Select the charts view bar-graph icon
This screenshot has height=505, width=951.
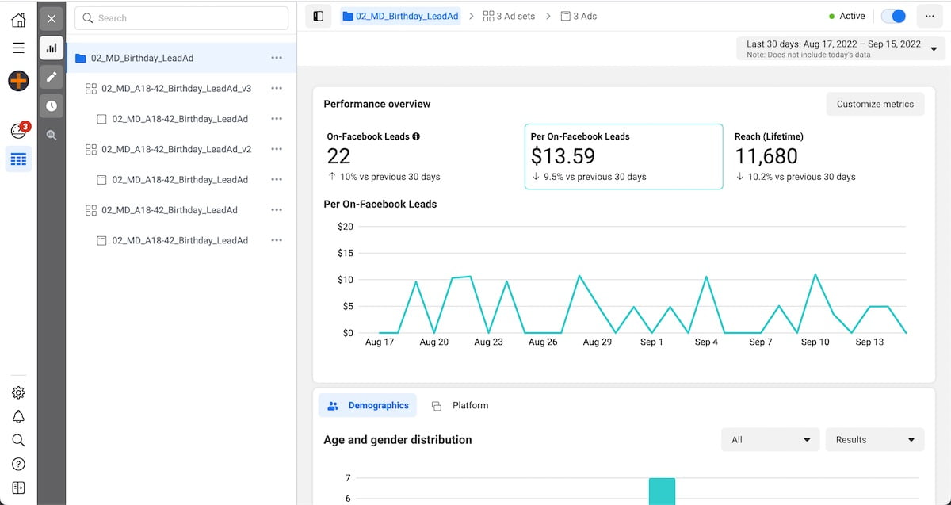point(52,48)
